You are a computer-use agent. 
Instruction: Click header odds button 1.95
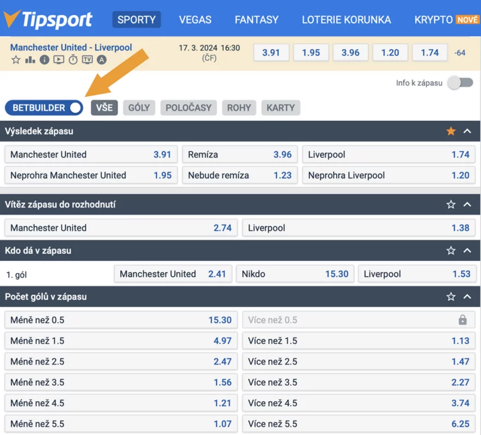[x=311, y=52]
